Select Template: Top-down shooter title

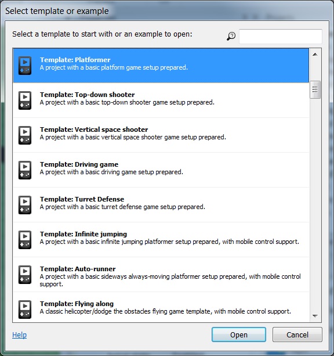tap(88, 95)
